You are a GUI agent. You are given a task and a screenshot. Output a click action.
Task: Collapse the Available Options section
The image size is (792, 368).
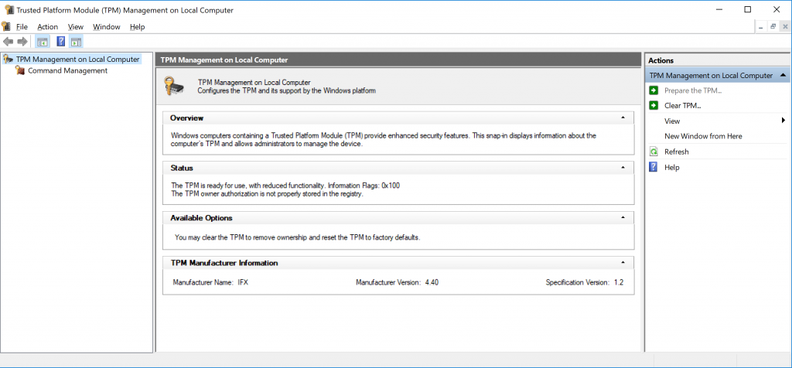pos(623,218)
